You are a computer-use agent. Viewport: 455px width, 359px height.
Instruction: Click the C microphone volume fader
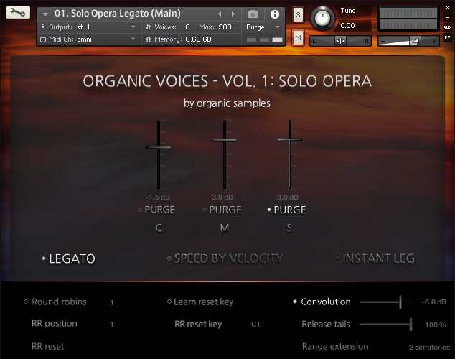(159, 147)
